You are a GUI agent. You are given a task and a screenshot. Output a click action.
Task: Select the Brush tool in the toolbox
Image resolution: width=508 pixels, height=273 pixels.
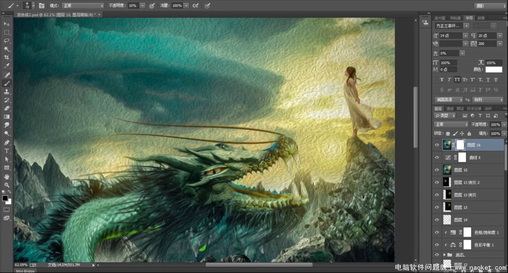pos(7,83)
